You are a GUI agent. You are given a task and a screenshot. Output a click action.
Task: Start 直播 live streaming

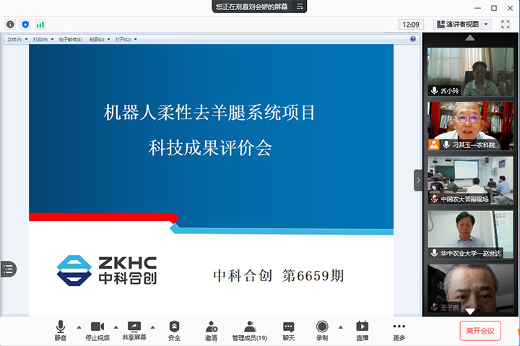pyautogui.click(x=362, y=330)
